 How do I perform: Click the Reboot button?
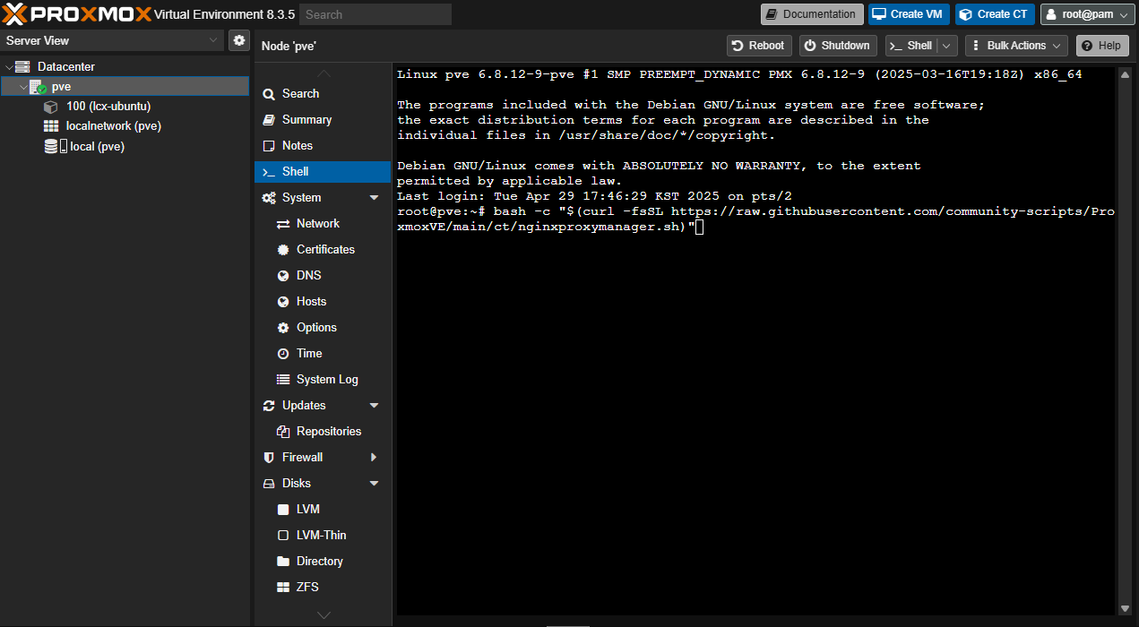coord(758,46)
